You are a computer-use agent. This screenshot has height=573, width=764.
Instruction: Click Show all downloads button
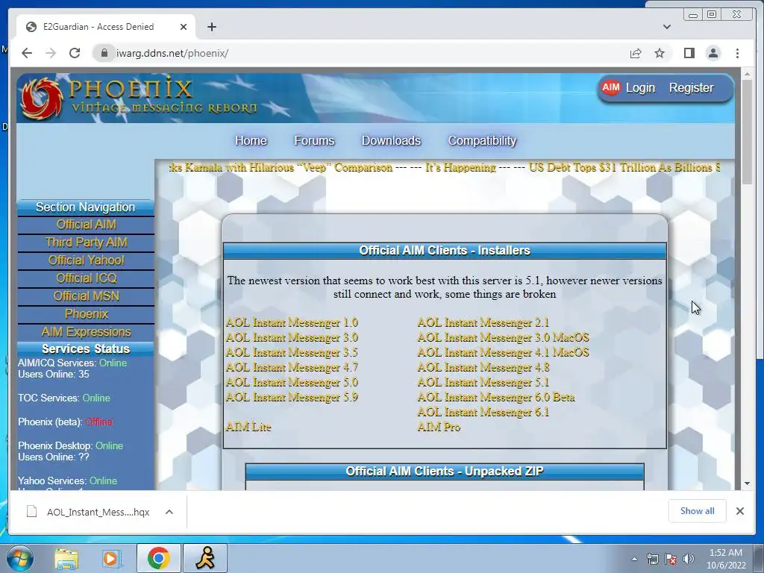coord(698,511)
